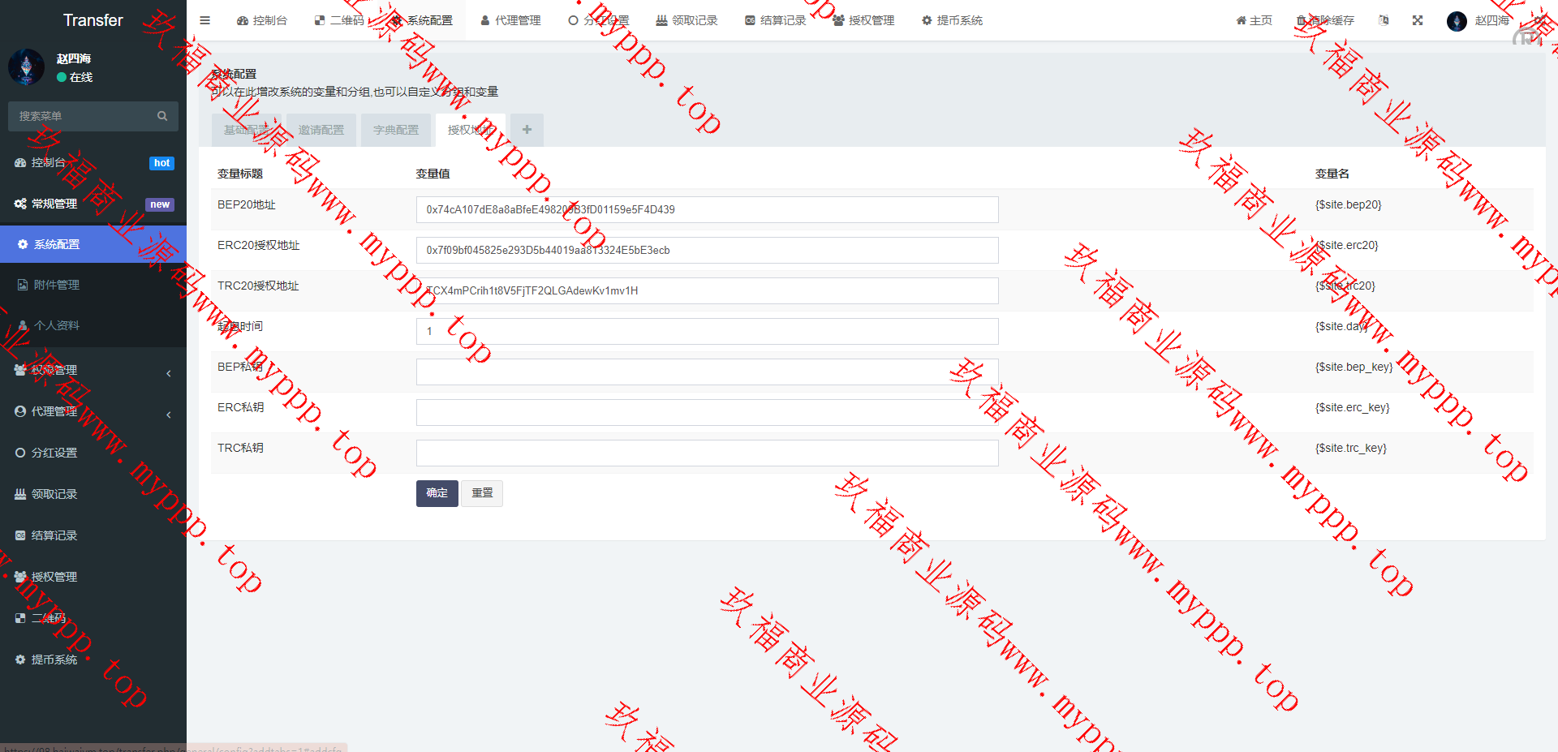The height and width of the screenshot is (752, 1558).
Task: Open 提币系统 in top navigation
Action: 952,20
